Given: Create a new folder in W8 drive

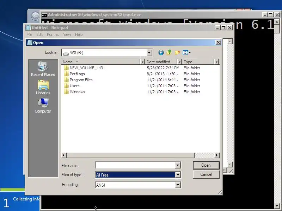Looking at the screenshot, I should click(177, 52).
